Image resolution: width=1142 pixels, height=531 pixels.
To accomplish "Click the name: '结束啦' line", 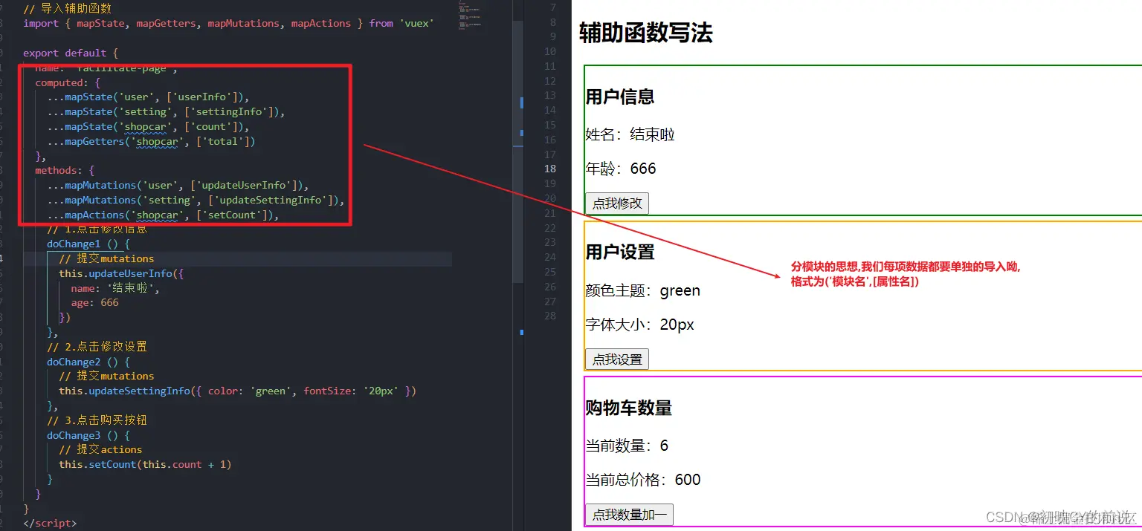I will tap(115, 288).
